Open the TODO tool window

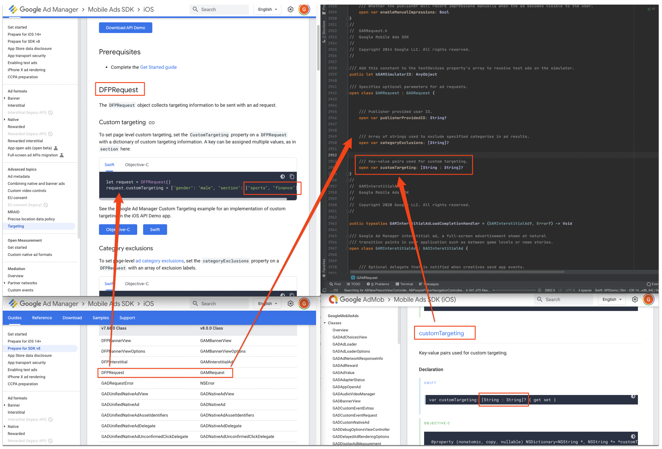point(353,284)
